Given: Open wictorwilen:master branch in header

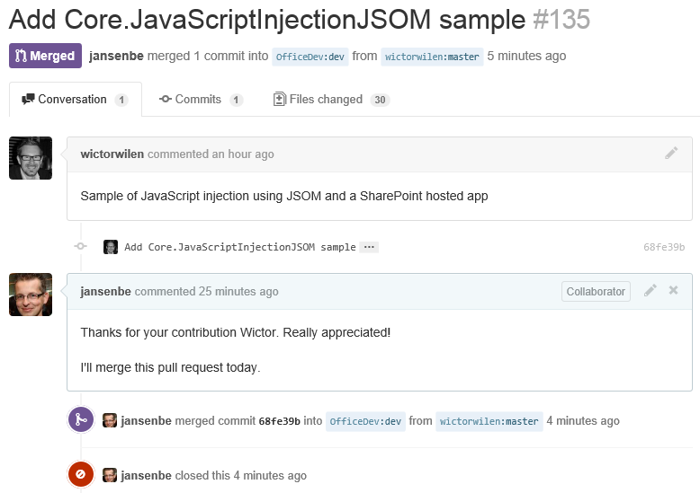Looking at the screenshot, I should click(432, 57).
